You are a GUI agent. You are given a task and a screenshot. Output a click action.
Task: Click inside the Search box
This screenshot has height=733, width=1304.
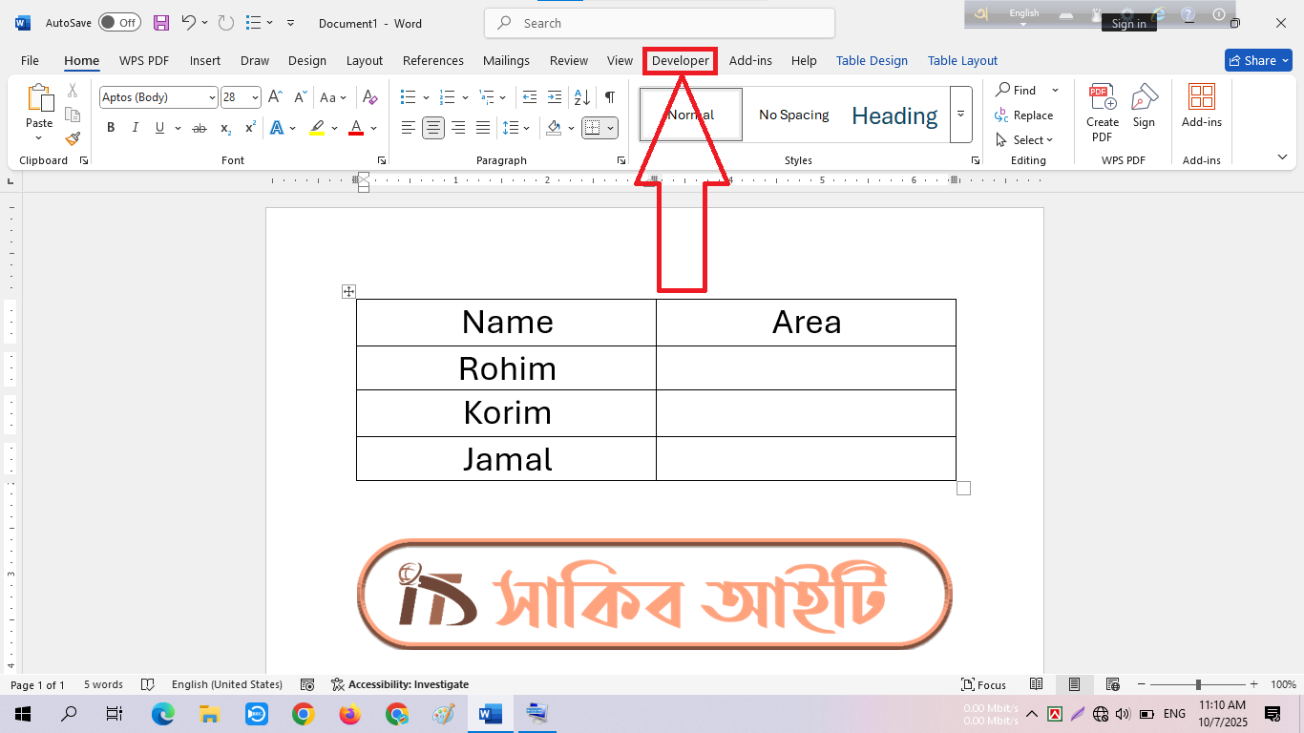pyautogui.click(x=659, y=22)
